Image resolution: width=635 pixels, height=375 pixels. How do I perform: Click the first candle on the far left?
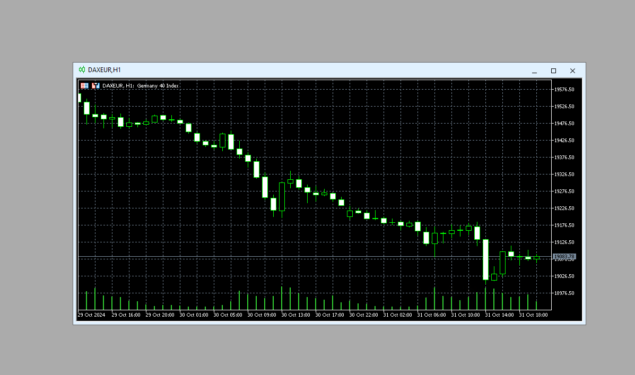(x=81, y=98)
